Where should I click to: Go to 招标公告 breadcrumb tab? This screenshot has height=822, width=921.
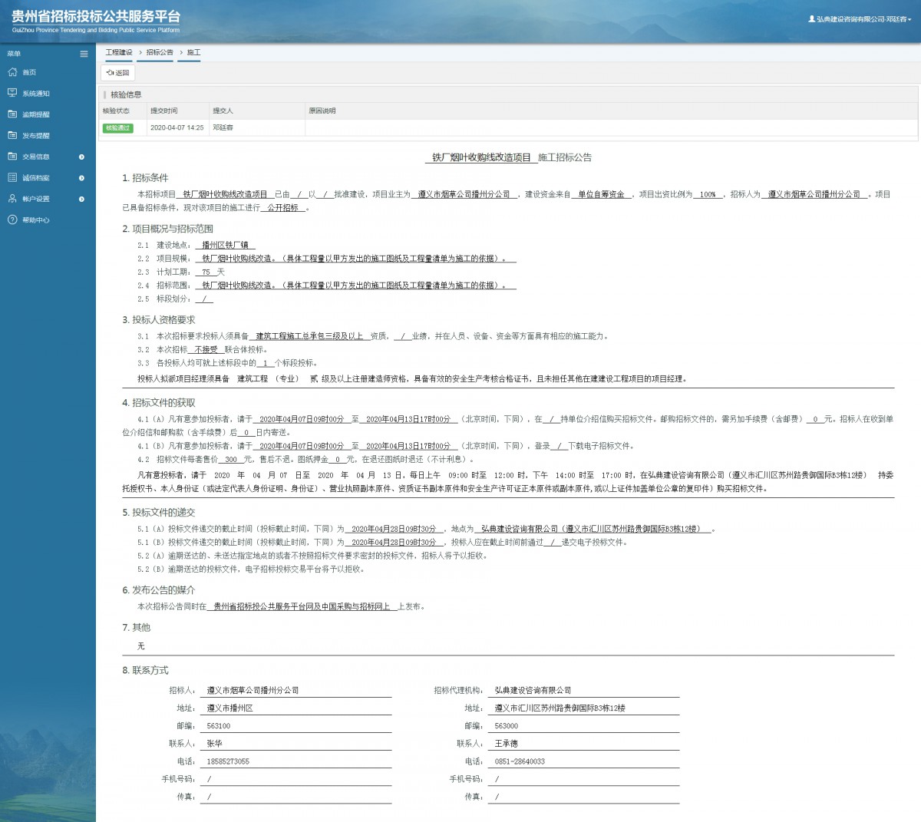coord(160,52)
